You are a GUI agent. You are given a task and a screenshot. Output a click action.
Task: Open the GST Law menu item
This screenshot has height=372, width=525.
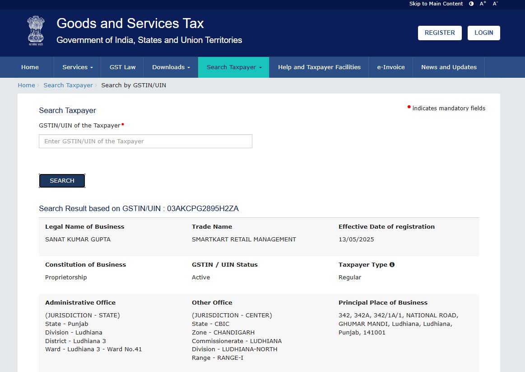[x=122, y=67]
